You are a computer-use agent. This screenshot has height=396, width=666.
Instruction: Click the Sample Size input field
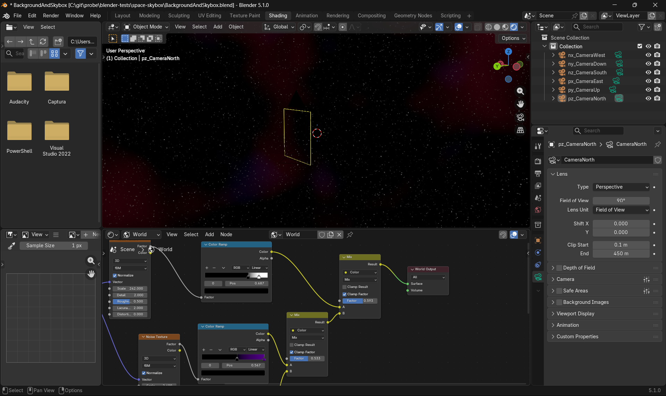pos(54,246)
